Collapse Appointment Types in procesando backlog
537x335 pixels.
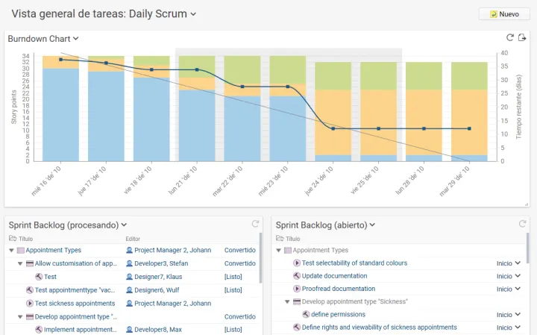click(x=11, y=251)
